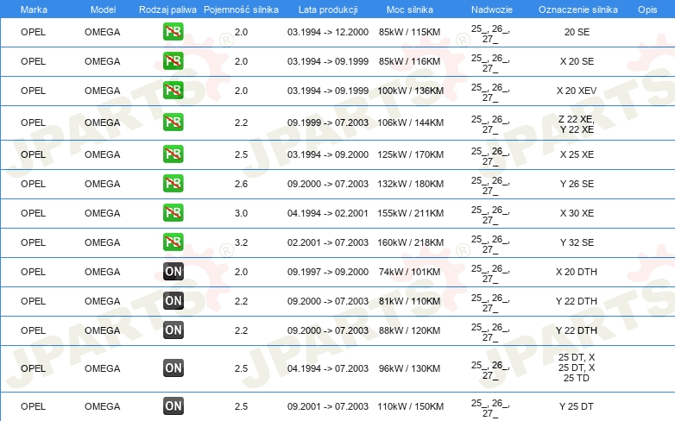
Task: Click engine capacity 2.6
Action: pos(241,184)
